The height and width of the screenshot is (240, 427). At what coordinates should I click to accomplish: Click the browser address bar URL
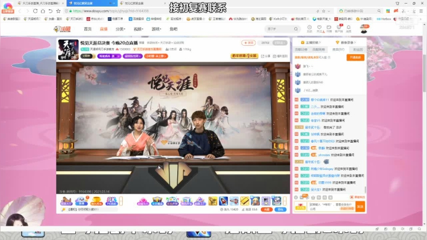tap(110, 11)
